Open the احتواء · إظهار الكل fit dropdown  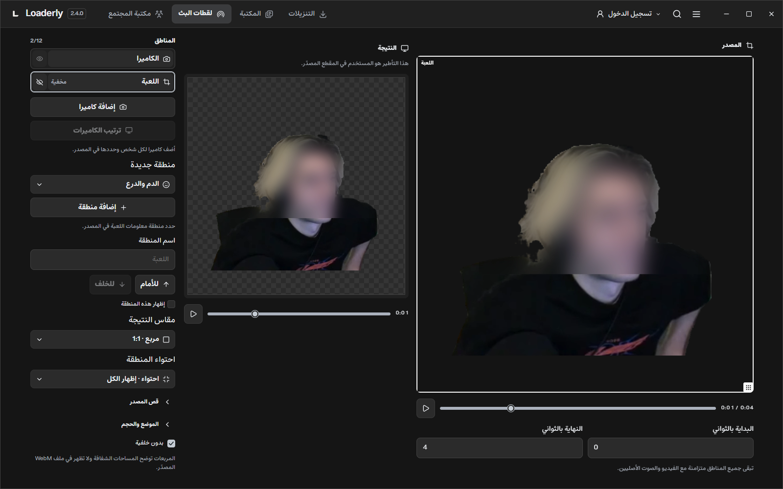[x=103, y=379]
